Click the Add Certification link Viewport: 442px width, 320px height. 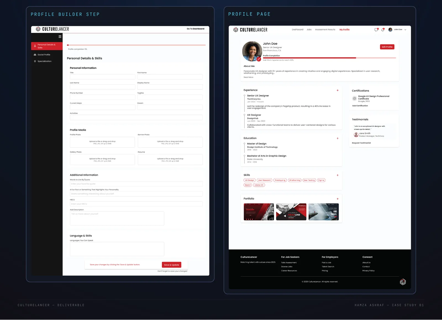coord(360,106)
